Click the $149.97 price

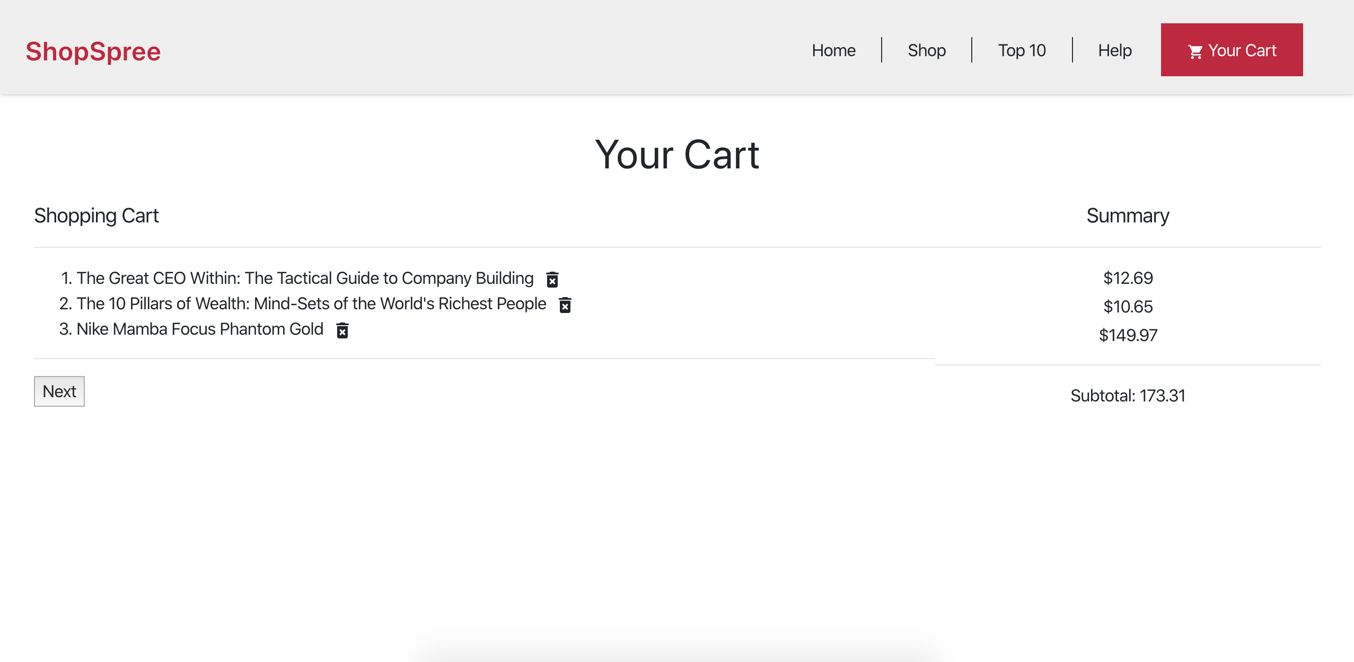[x=1128, y=335]
